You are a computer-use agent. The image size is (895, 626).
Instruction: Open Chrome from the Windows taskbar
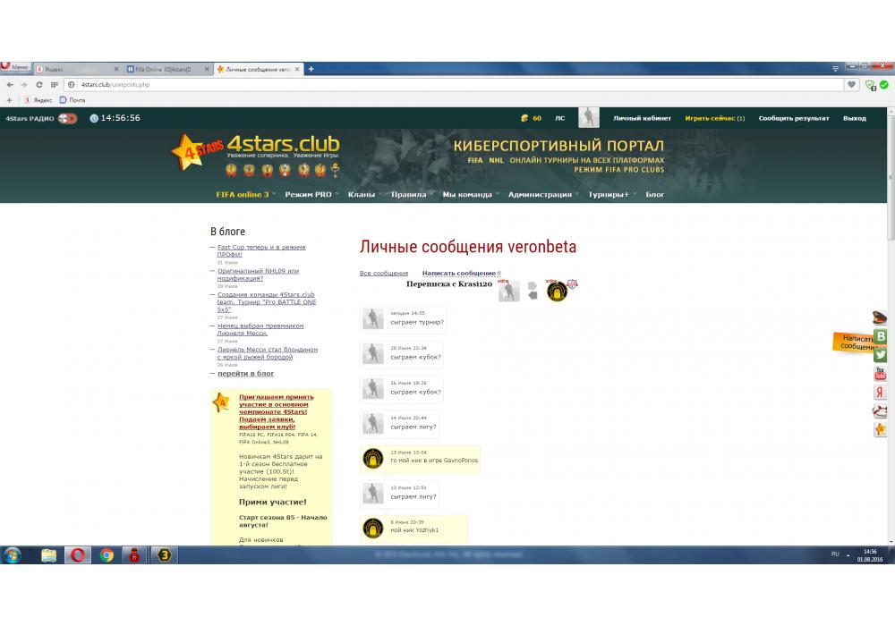(x=107, y=555)
